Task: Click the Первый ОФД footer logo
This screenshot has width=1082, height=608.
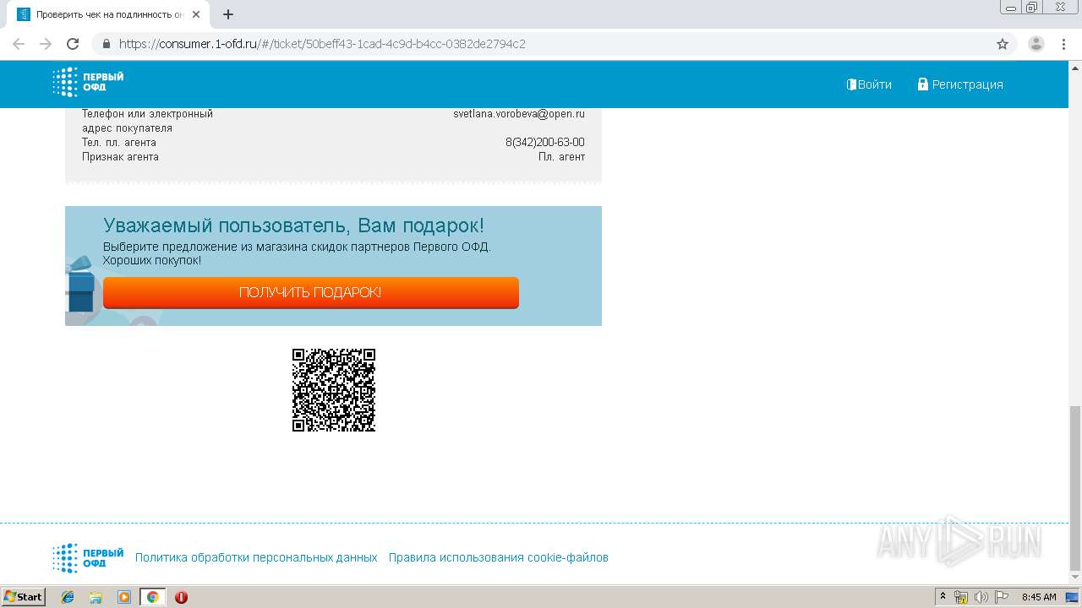Action: (88, 557)
